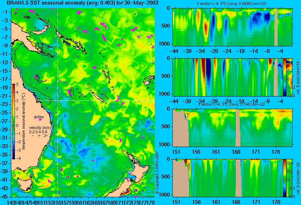
Task: Click the red warm core in the lon=155 temperature section
Action: coord(206,29)
